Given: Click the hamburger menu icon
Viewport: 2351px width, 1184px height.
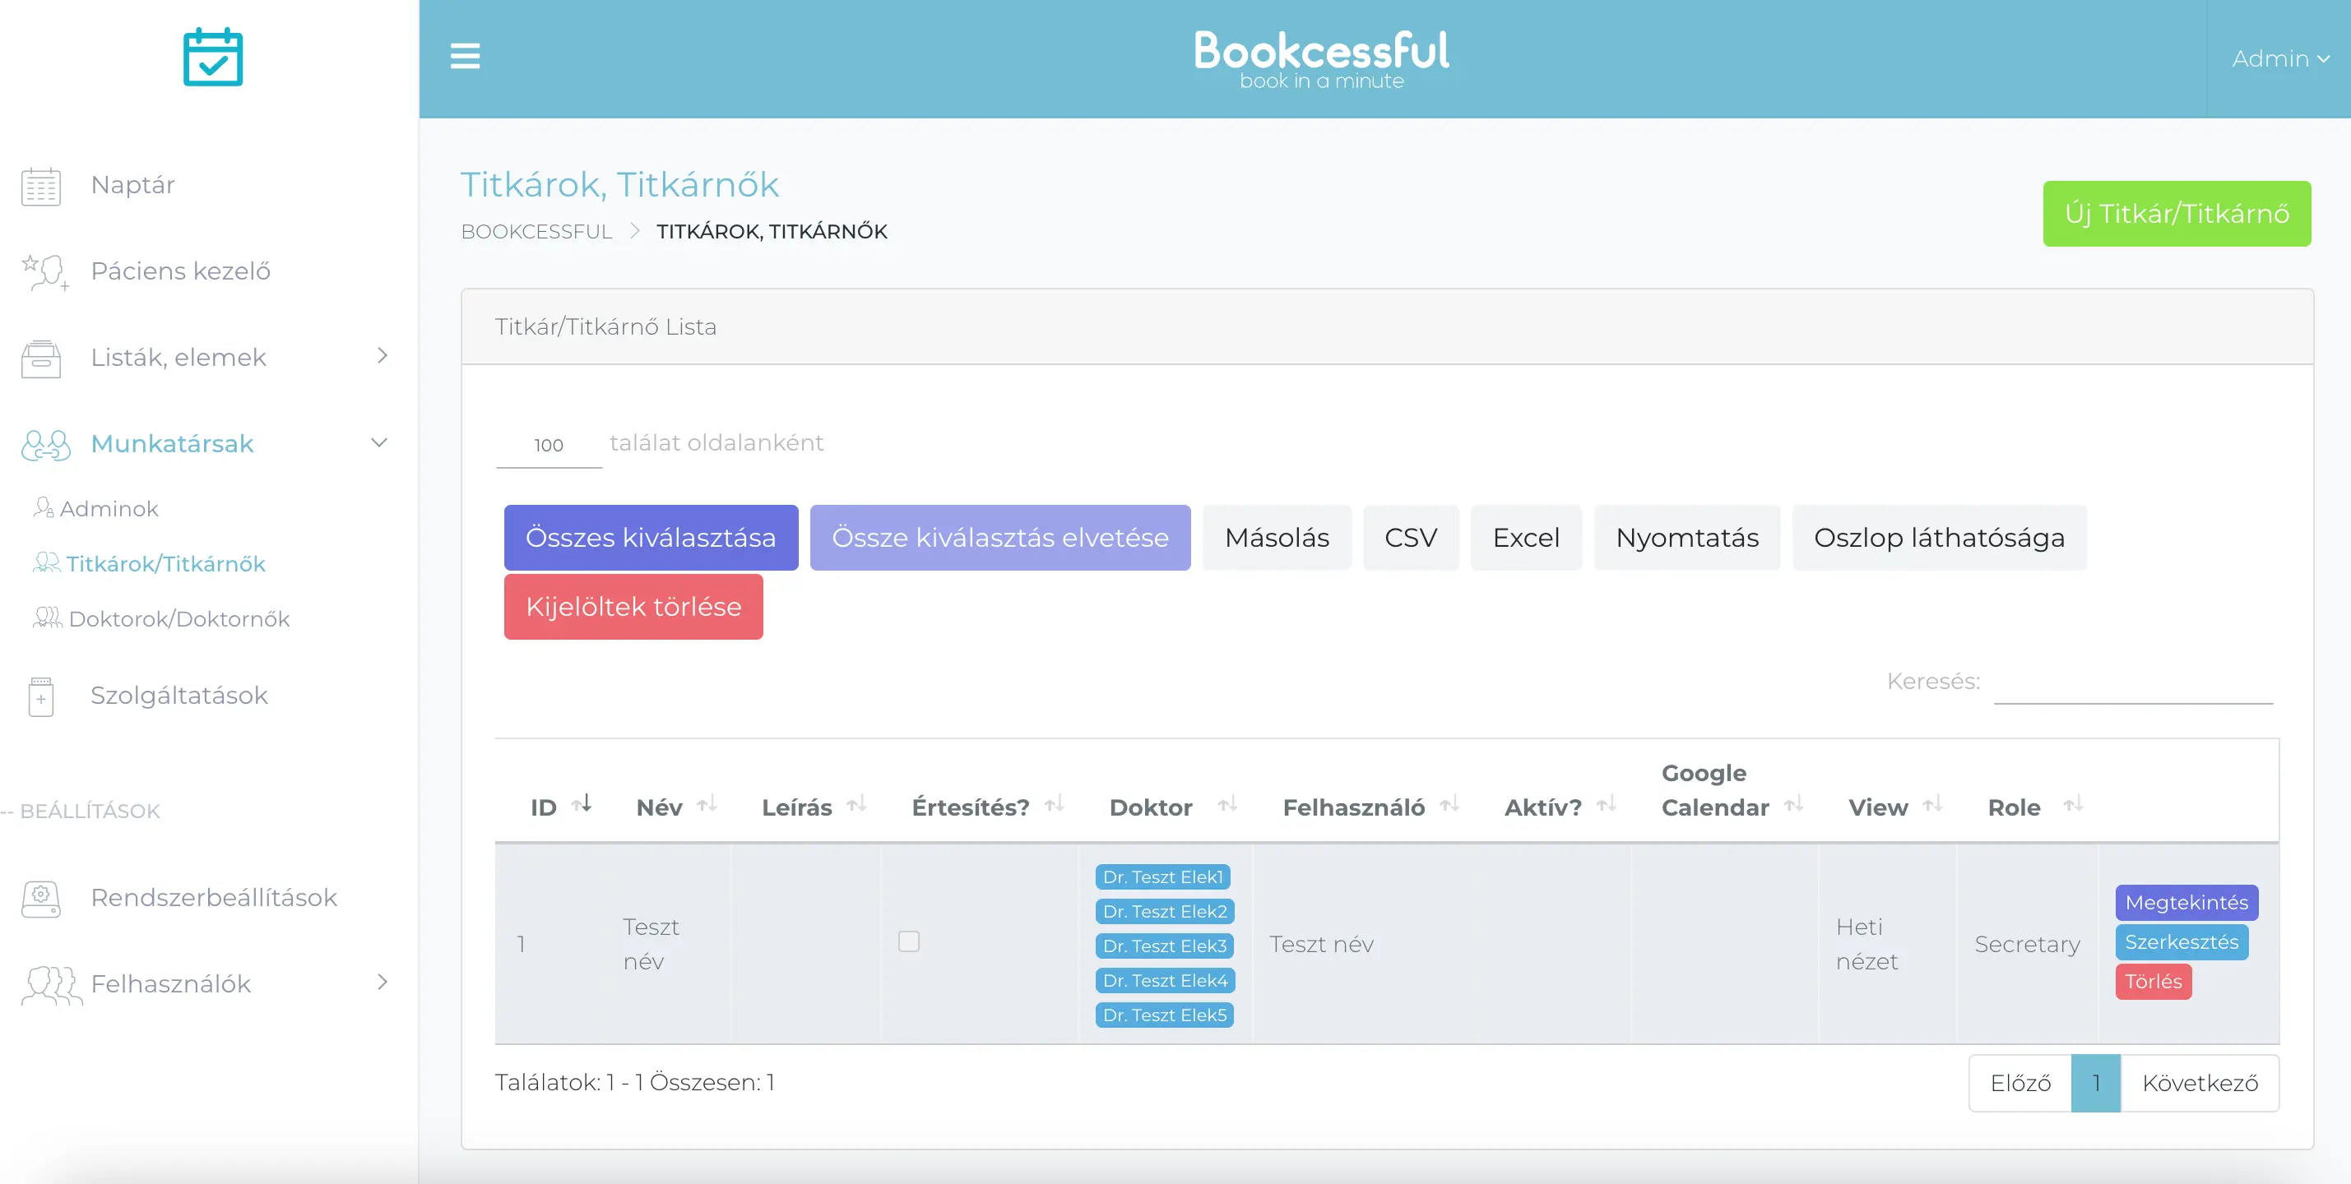Looking at the screenshot, I should (465, 57).
